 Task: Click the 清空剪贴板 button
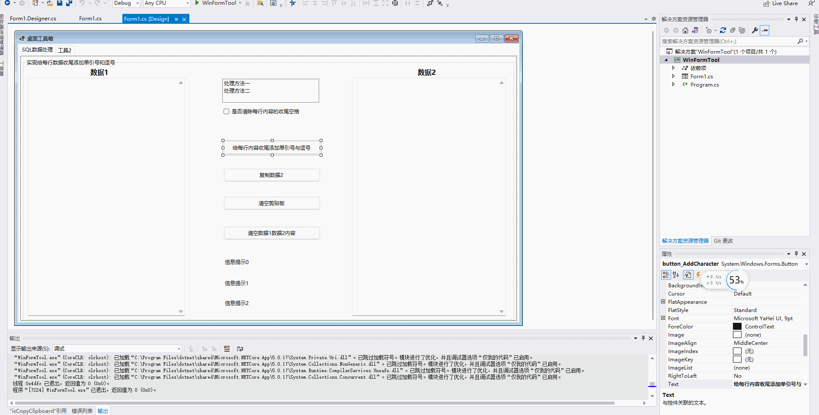pyautogui.click(x=272, y=203)
